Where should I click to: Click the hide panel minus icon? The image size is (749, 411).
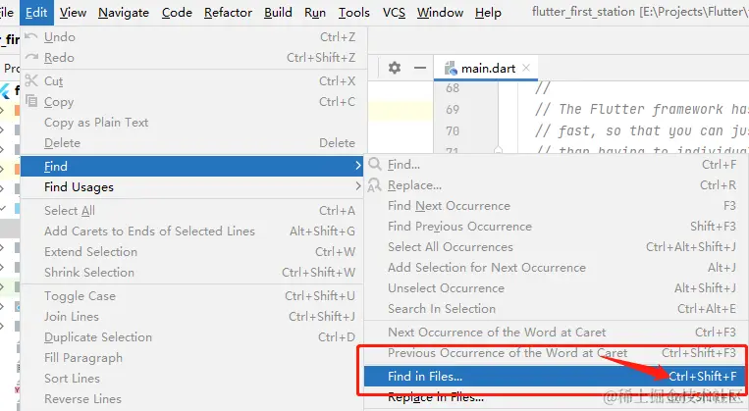(420, 68)
